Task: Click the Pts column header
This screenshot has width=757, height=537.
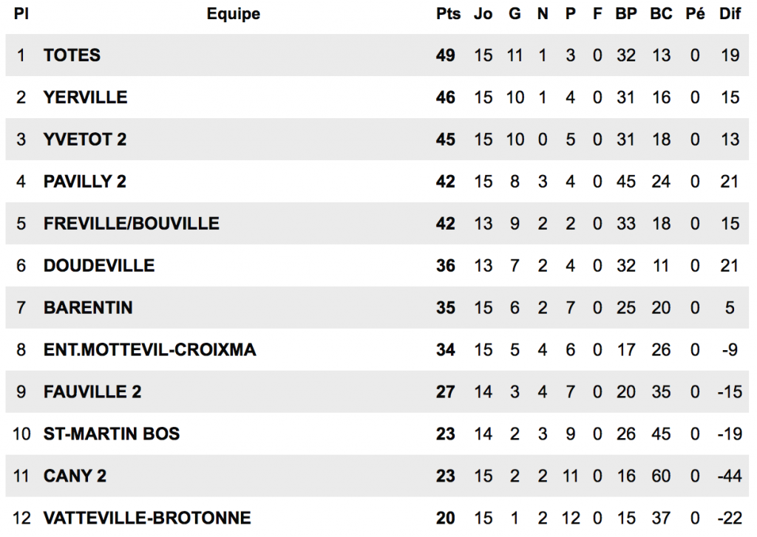Action: [x=448, y=13]
